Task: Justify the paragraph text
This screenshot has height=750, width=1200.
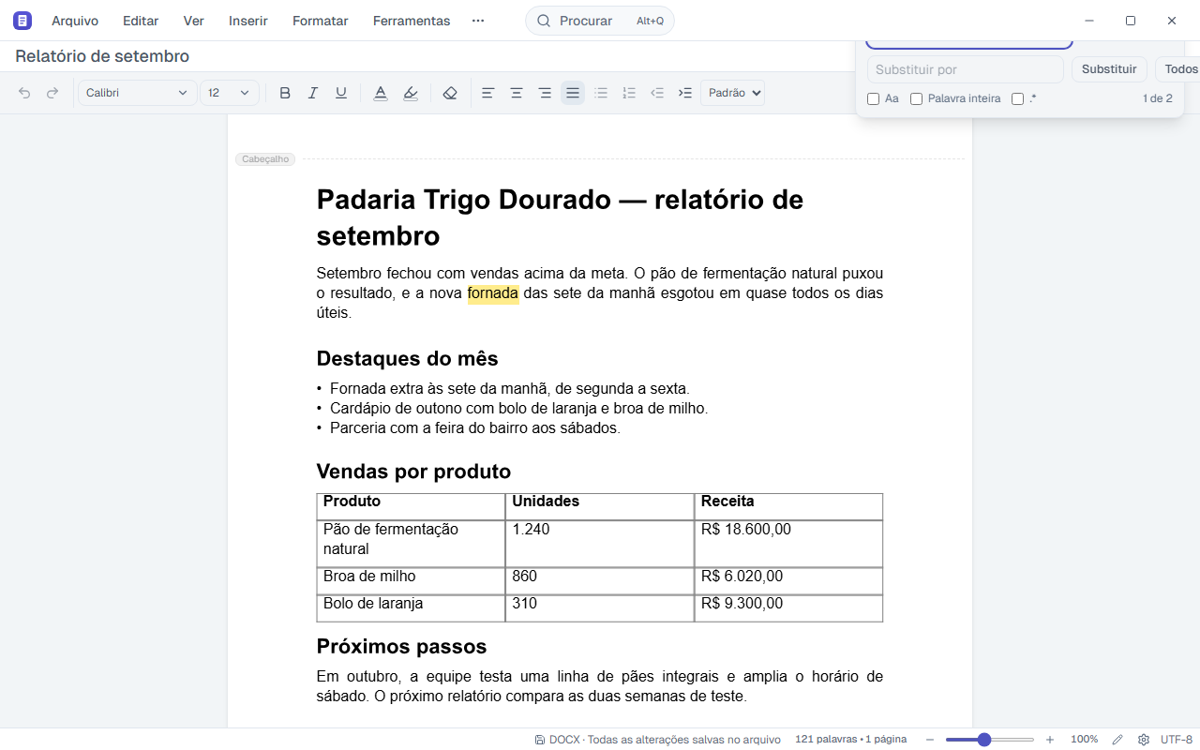Action: (573, 93)
